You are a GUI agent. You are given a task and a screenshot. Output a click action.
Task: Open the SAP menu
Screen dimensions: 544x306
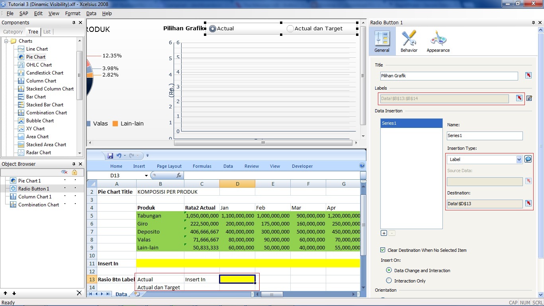tap(23, 13)
